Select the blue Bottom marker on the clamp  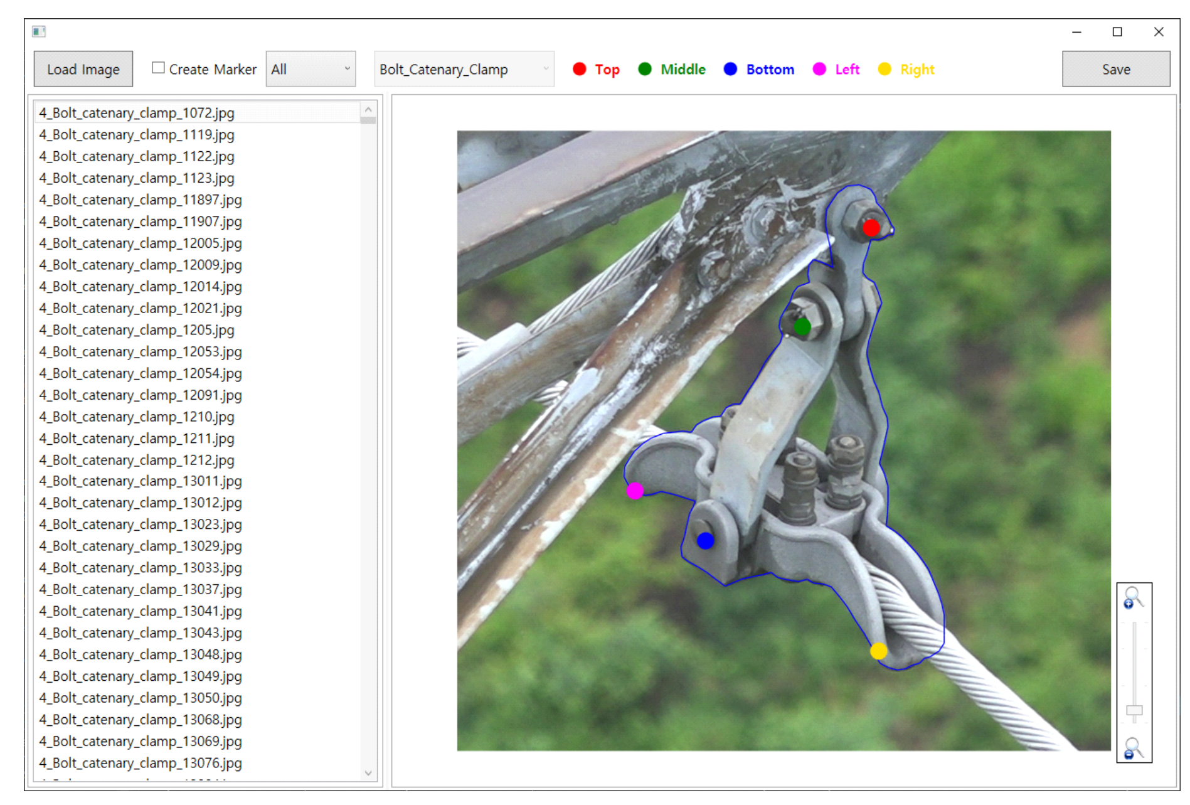pyautogui.click(x=705, y=540)
